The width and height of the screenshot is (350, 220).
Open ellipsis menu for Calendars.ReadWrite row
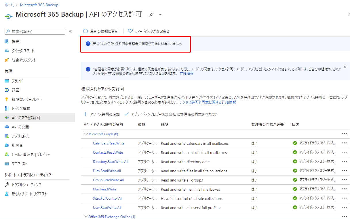click(x=345, y=143)
